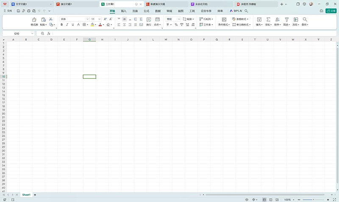Click the Format Painter (格式刷) icon
Viewport: 339px width, 202px height.
pos(34,20)
